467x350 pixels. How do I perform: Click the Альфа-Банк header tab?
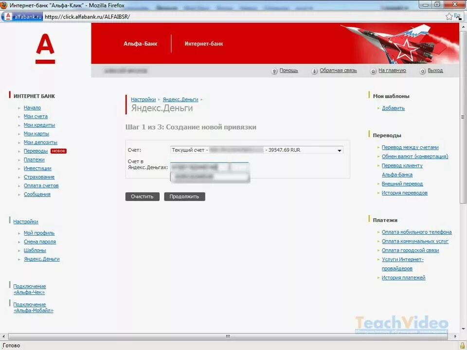[x=140, y=44]
